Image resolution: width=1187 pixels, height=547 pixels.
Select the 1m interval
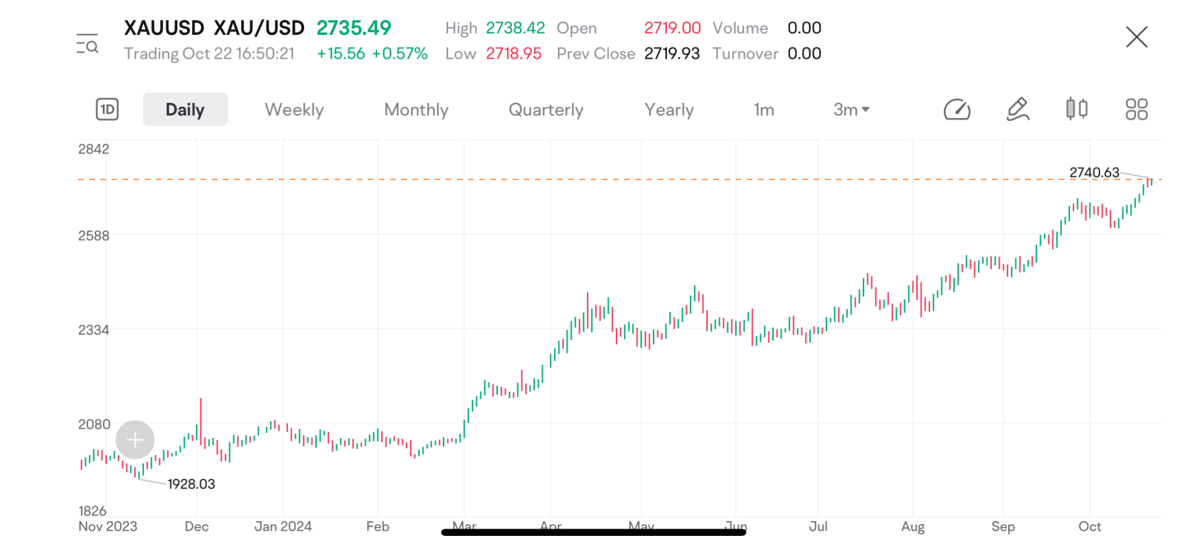tap(764, 110)
